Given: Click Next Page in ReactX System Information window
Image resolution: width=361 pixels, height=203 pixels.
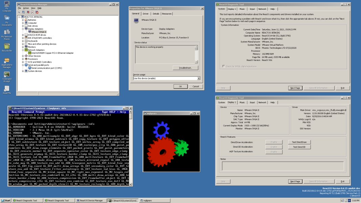Looking at the screenshot, I should (x=295, y=88).
